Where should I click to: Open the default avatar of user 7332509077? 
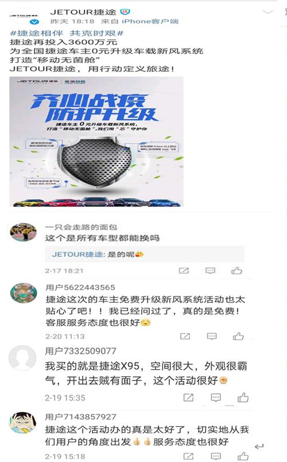pos(22,359)
